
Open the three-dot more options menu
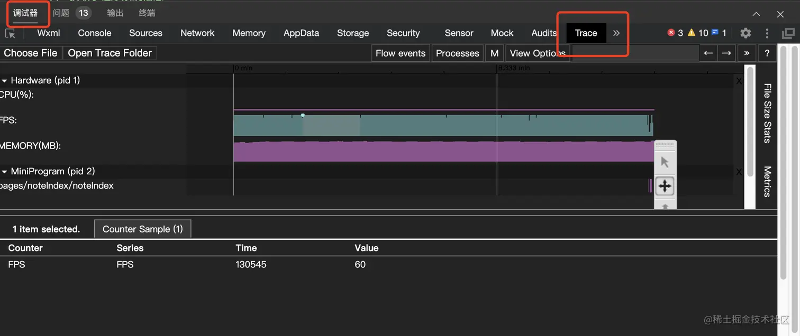[x=767, y=33]
